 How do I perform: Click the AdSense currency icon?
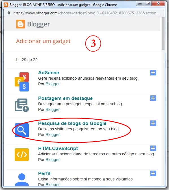pyautogui.click(x=22, y=82)
